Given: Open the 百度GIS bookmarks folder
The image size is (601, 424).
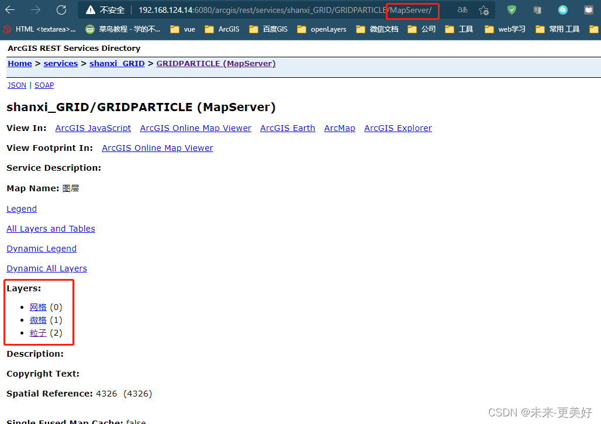Looking at the screenshot, I should click(269, 29).
